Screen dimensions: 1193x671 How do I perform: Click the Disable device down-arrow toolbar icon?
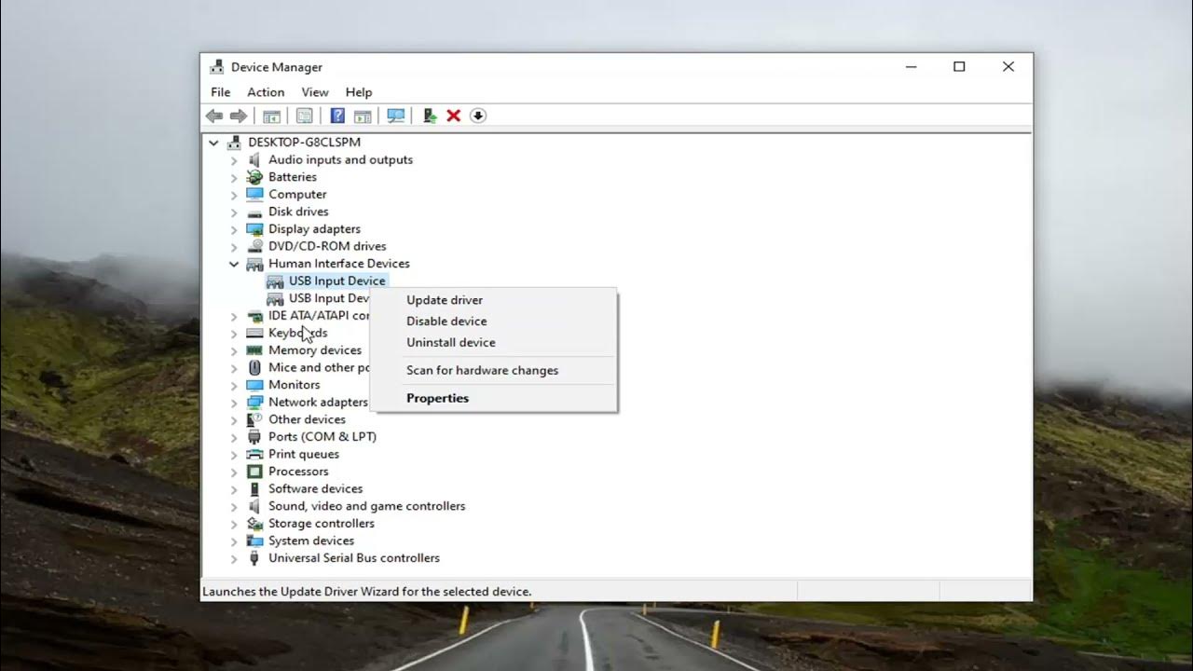click(x=478, y=116)
